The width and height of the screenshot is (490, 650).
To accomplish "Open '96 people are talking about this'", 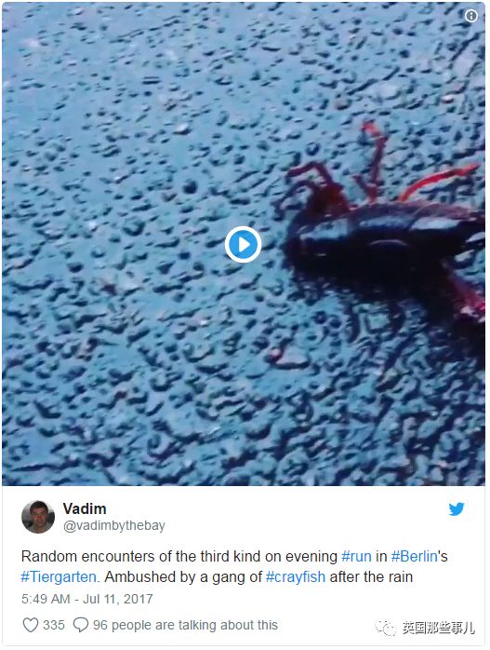I will pos(185,625).
